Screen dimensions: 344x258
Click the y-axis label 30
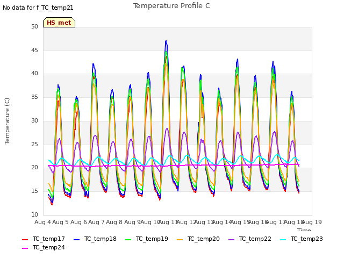[34, 120]
